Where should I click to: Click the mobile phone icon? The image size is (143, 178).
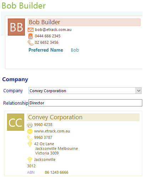pyautogui.click(x=30, y=36)
